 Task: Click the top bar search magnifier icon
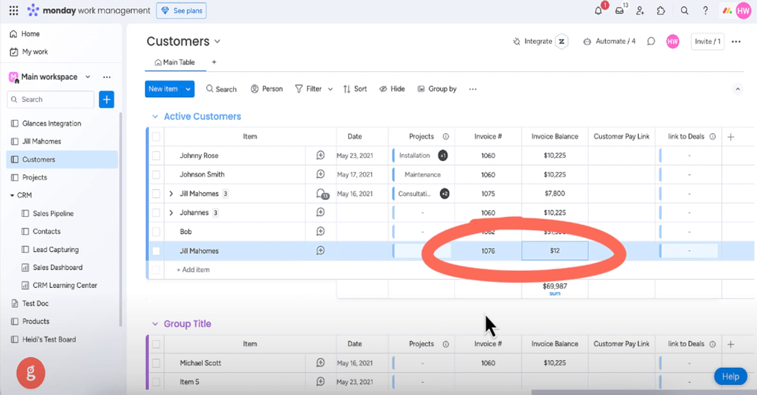pos(684,11)
